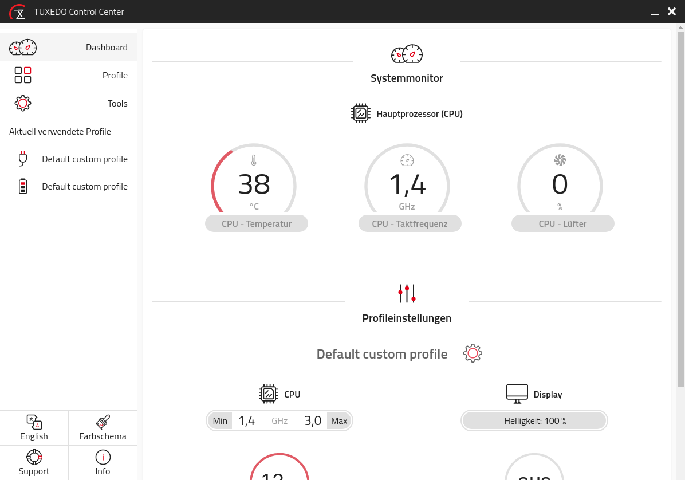Click the battery icon in the sidebar
Screen dimensions: 685x480
pyautogui.click(x=23, y=186)
